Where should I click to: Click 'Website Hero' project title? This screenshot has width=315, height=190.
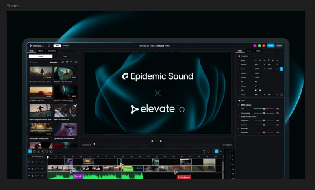point(163,46)
